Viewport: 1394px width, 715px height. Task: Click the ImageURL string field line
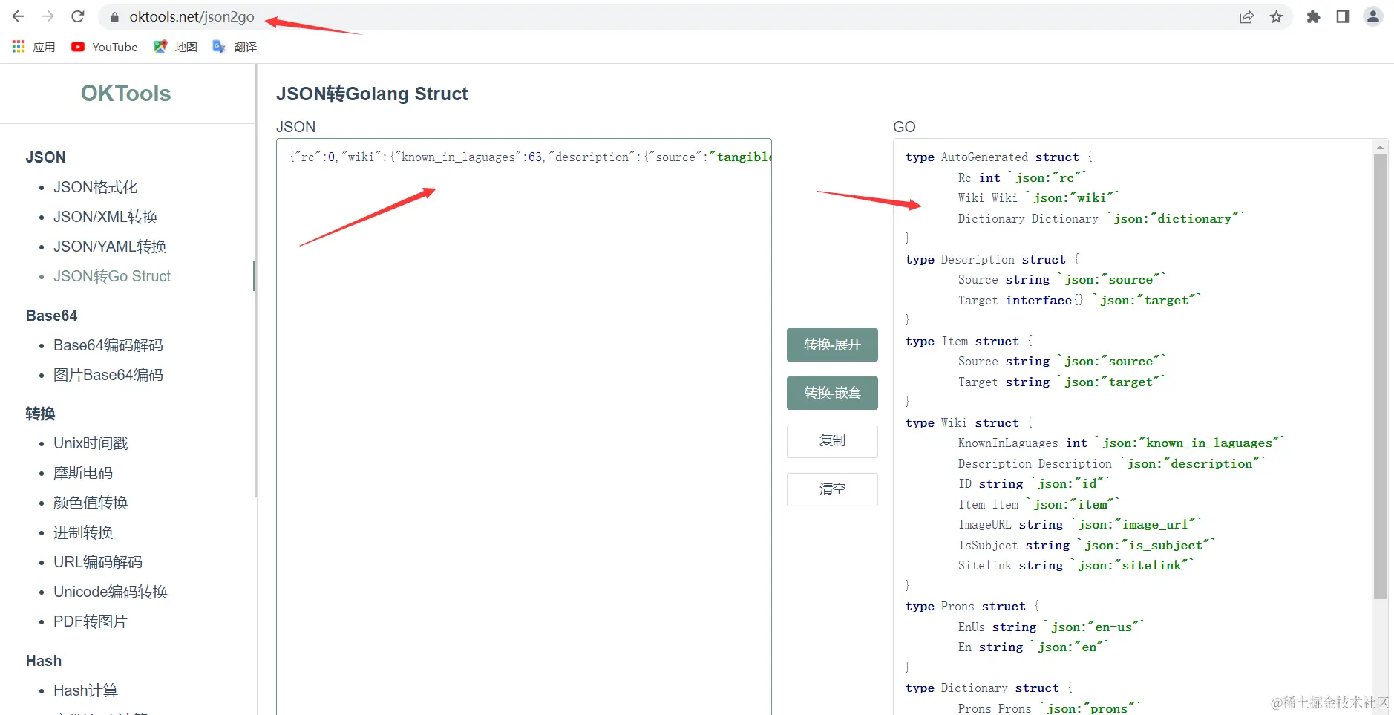tap(1079, 525)
